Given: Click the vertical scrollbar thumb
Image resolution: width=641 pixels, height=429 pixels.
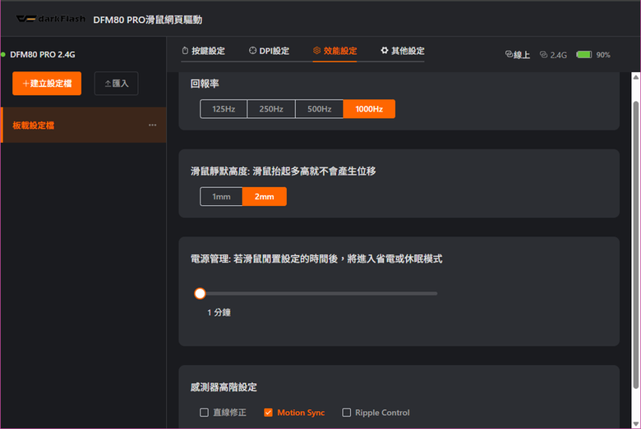Looking at the screenshot, I should point(636,245).
